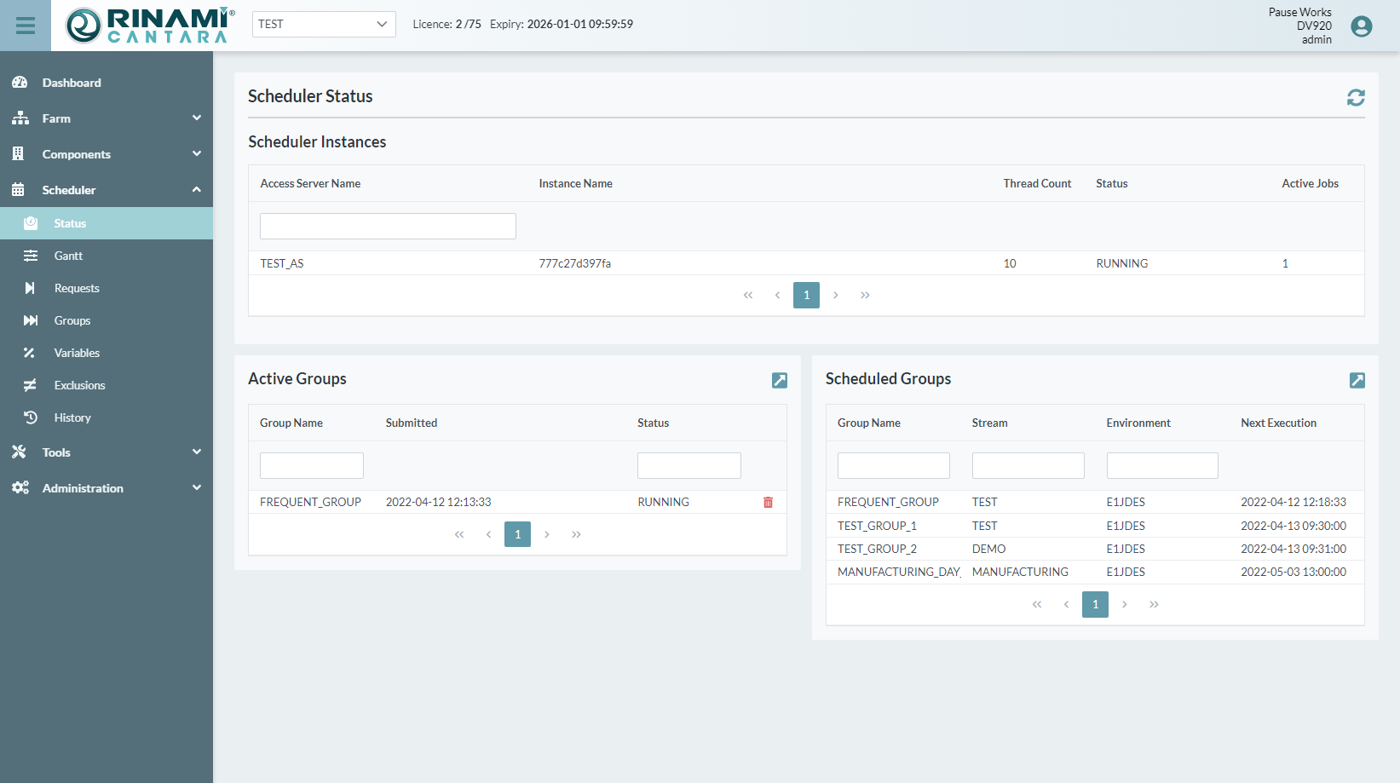Focus the Stream filter in Scheduled Groups

click(1028, 466)
